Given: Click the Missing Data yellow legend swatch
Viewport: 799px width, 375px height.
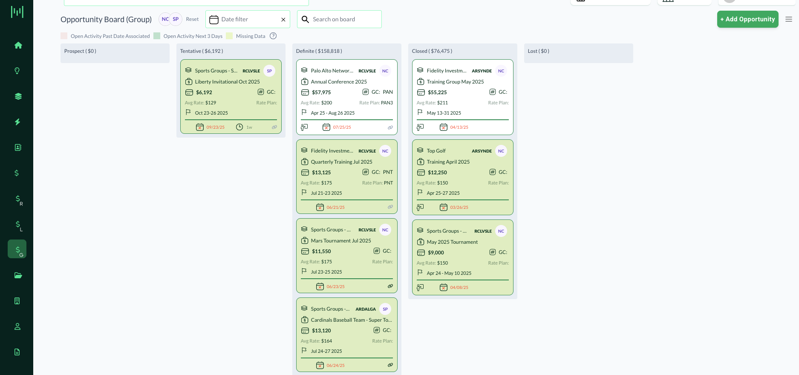Looking at the screenshot, I should tap(229, 36).
